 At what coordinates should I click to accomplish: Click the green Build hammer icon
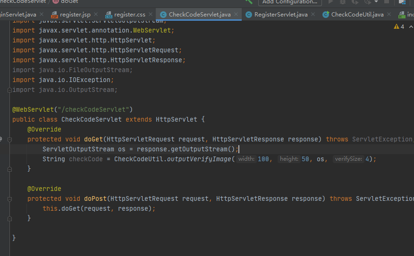249,1
